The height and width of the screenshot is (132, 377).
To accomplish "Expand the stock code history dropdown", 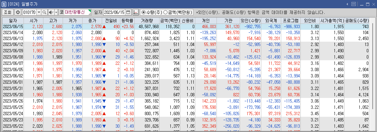I will point(39,12).
